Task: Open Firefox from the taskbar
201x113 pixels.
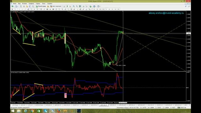Action: (59, 111)
